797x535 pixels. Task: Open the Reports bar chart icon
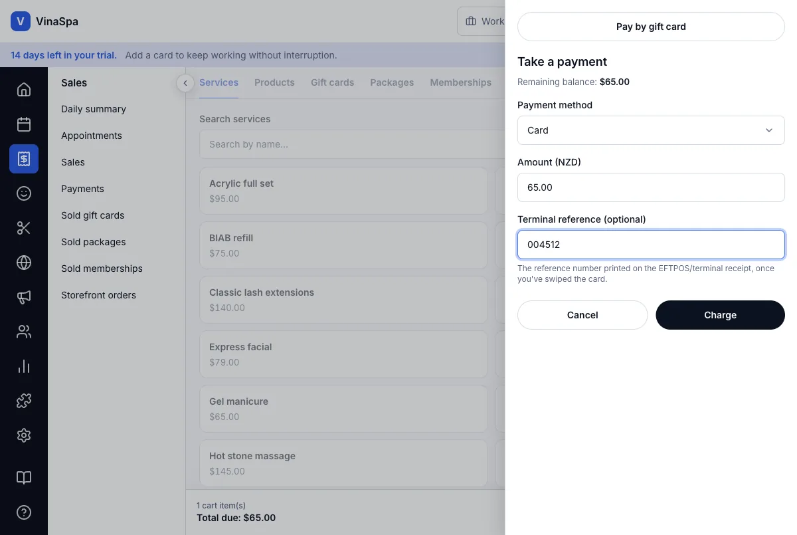pos(24,366)
